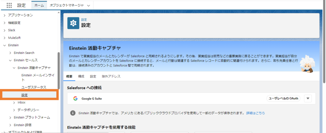Collapse the Einstein セールス node
The height and width of the screenshot is (133, 326).
(x=11, y=60)
